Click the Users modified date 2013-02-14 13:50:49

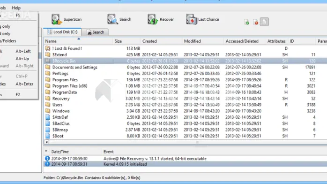point(201,105)
